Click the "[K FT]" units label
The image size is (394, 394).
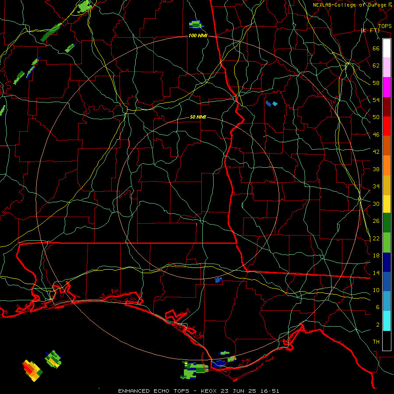[370, 31]
